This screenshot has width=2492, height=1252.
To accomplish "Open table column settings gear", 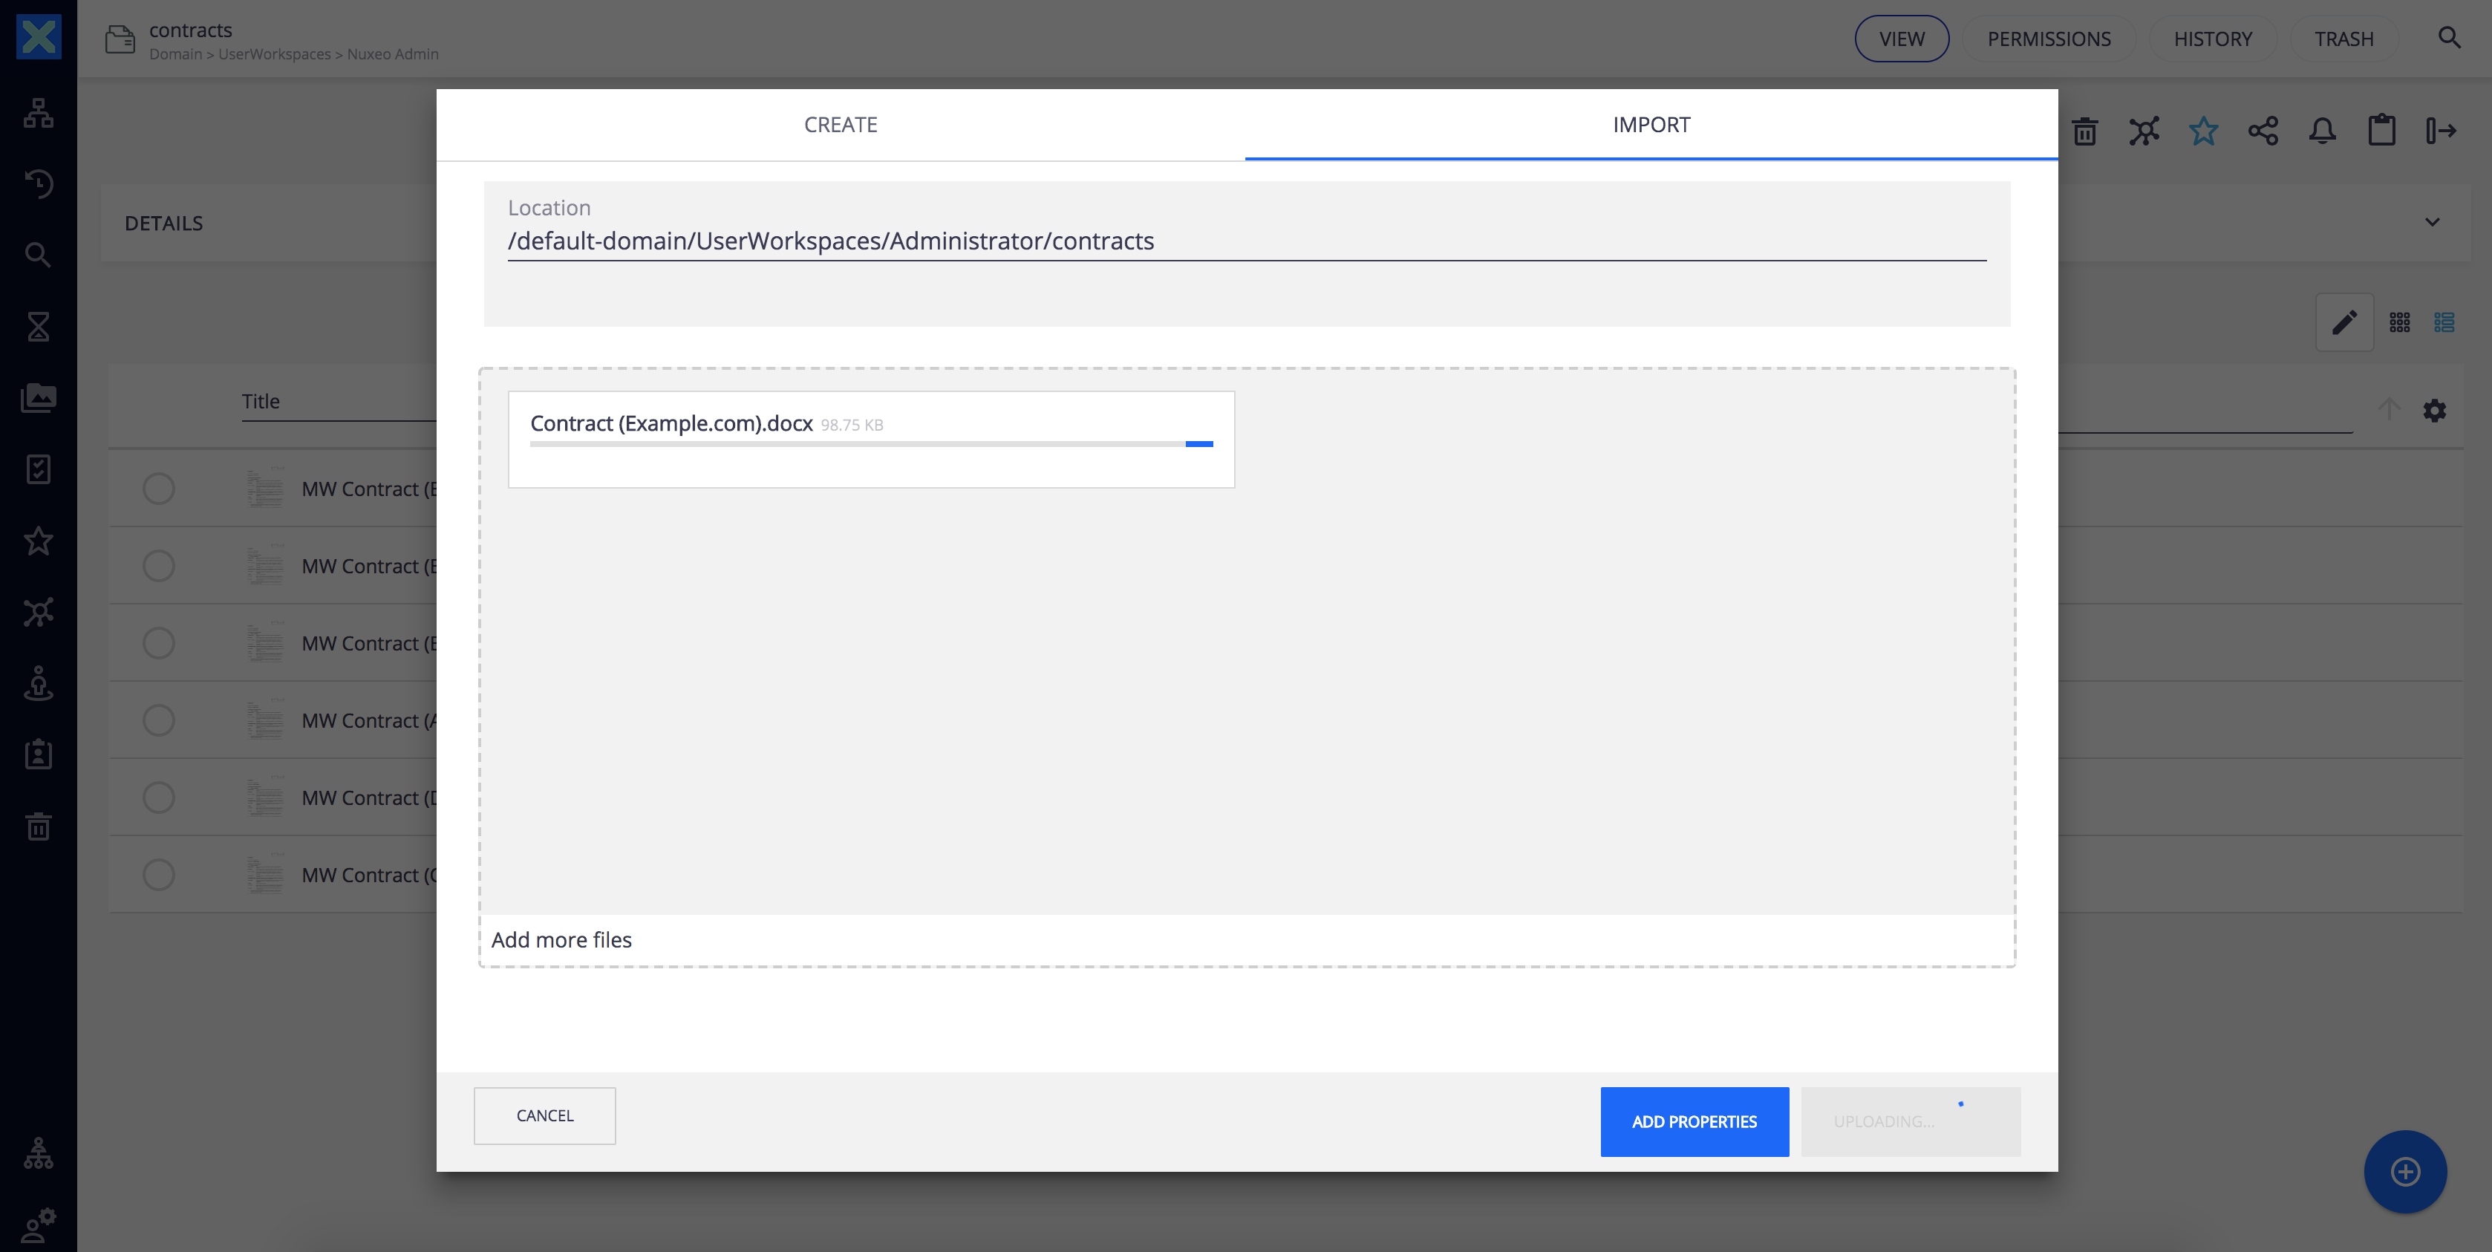I will tap(2434, 410).
